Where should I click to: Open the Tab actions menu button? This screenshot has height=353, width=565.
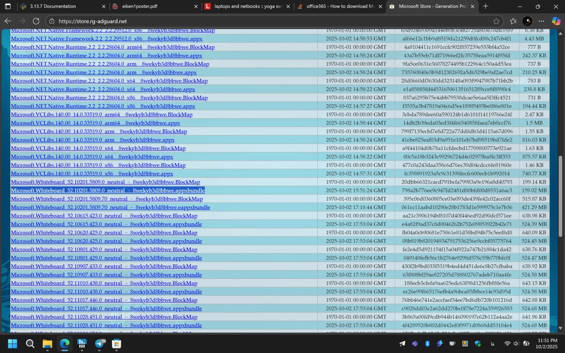click(8, 6)
